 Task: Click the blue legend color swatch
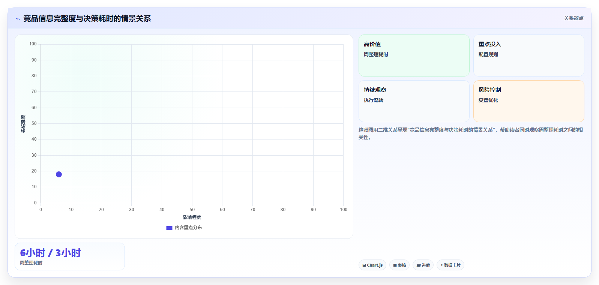(x=169, y=228)
